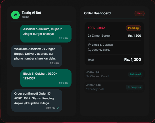This screenshot has height=123, width=155.
Task: Click the 'Block 5, Gulshan. 0300-1234567' chat message
Action: click(x=46, y=78)
